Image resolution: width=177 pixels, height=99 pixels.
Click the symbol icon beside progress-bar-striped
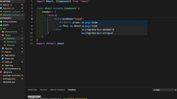[x=83, y=33]
